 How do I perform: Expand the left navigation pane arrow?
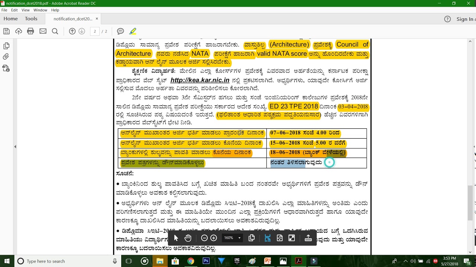point(15,147)
